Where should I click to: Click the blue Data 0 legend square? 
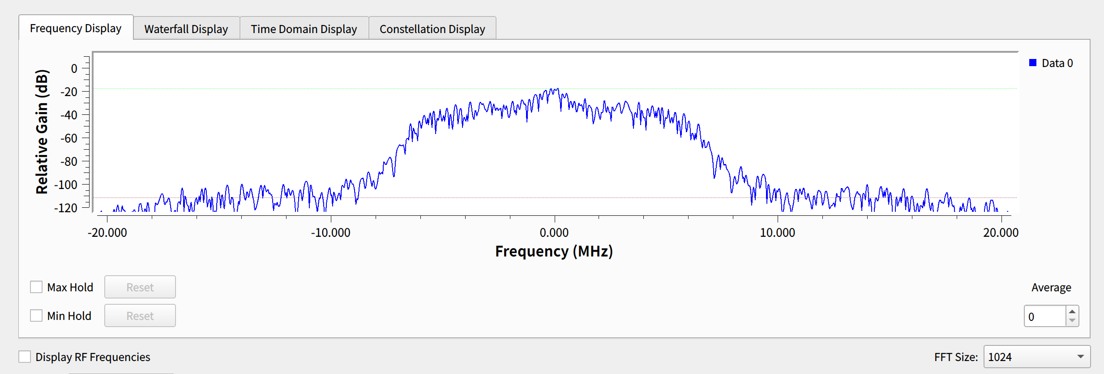pos(1033,63)
